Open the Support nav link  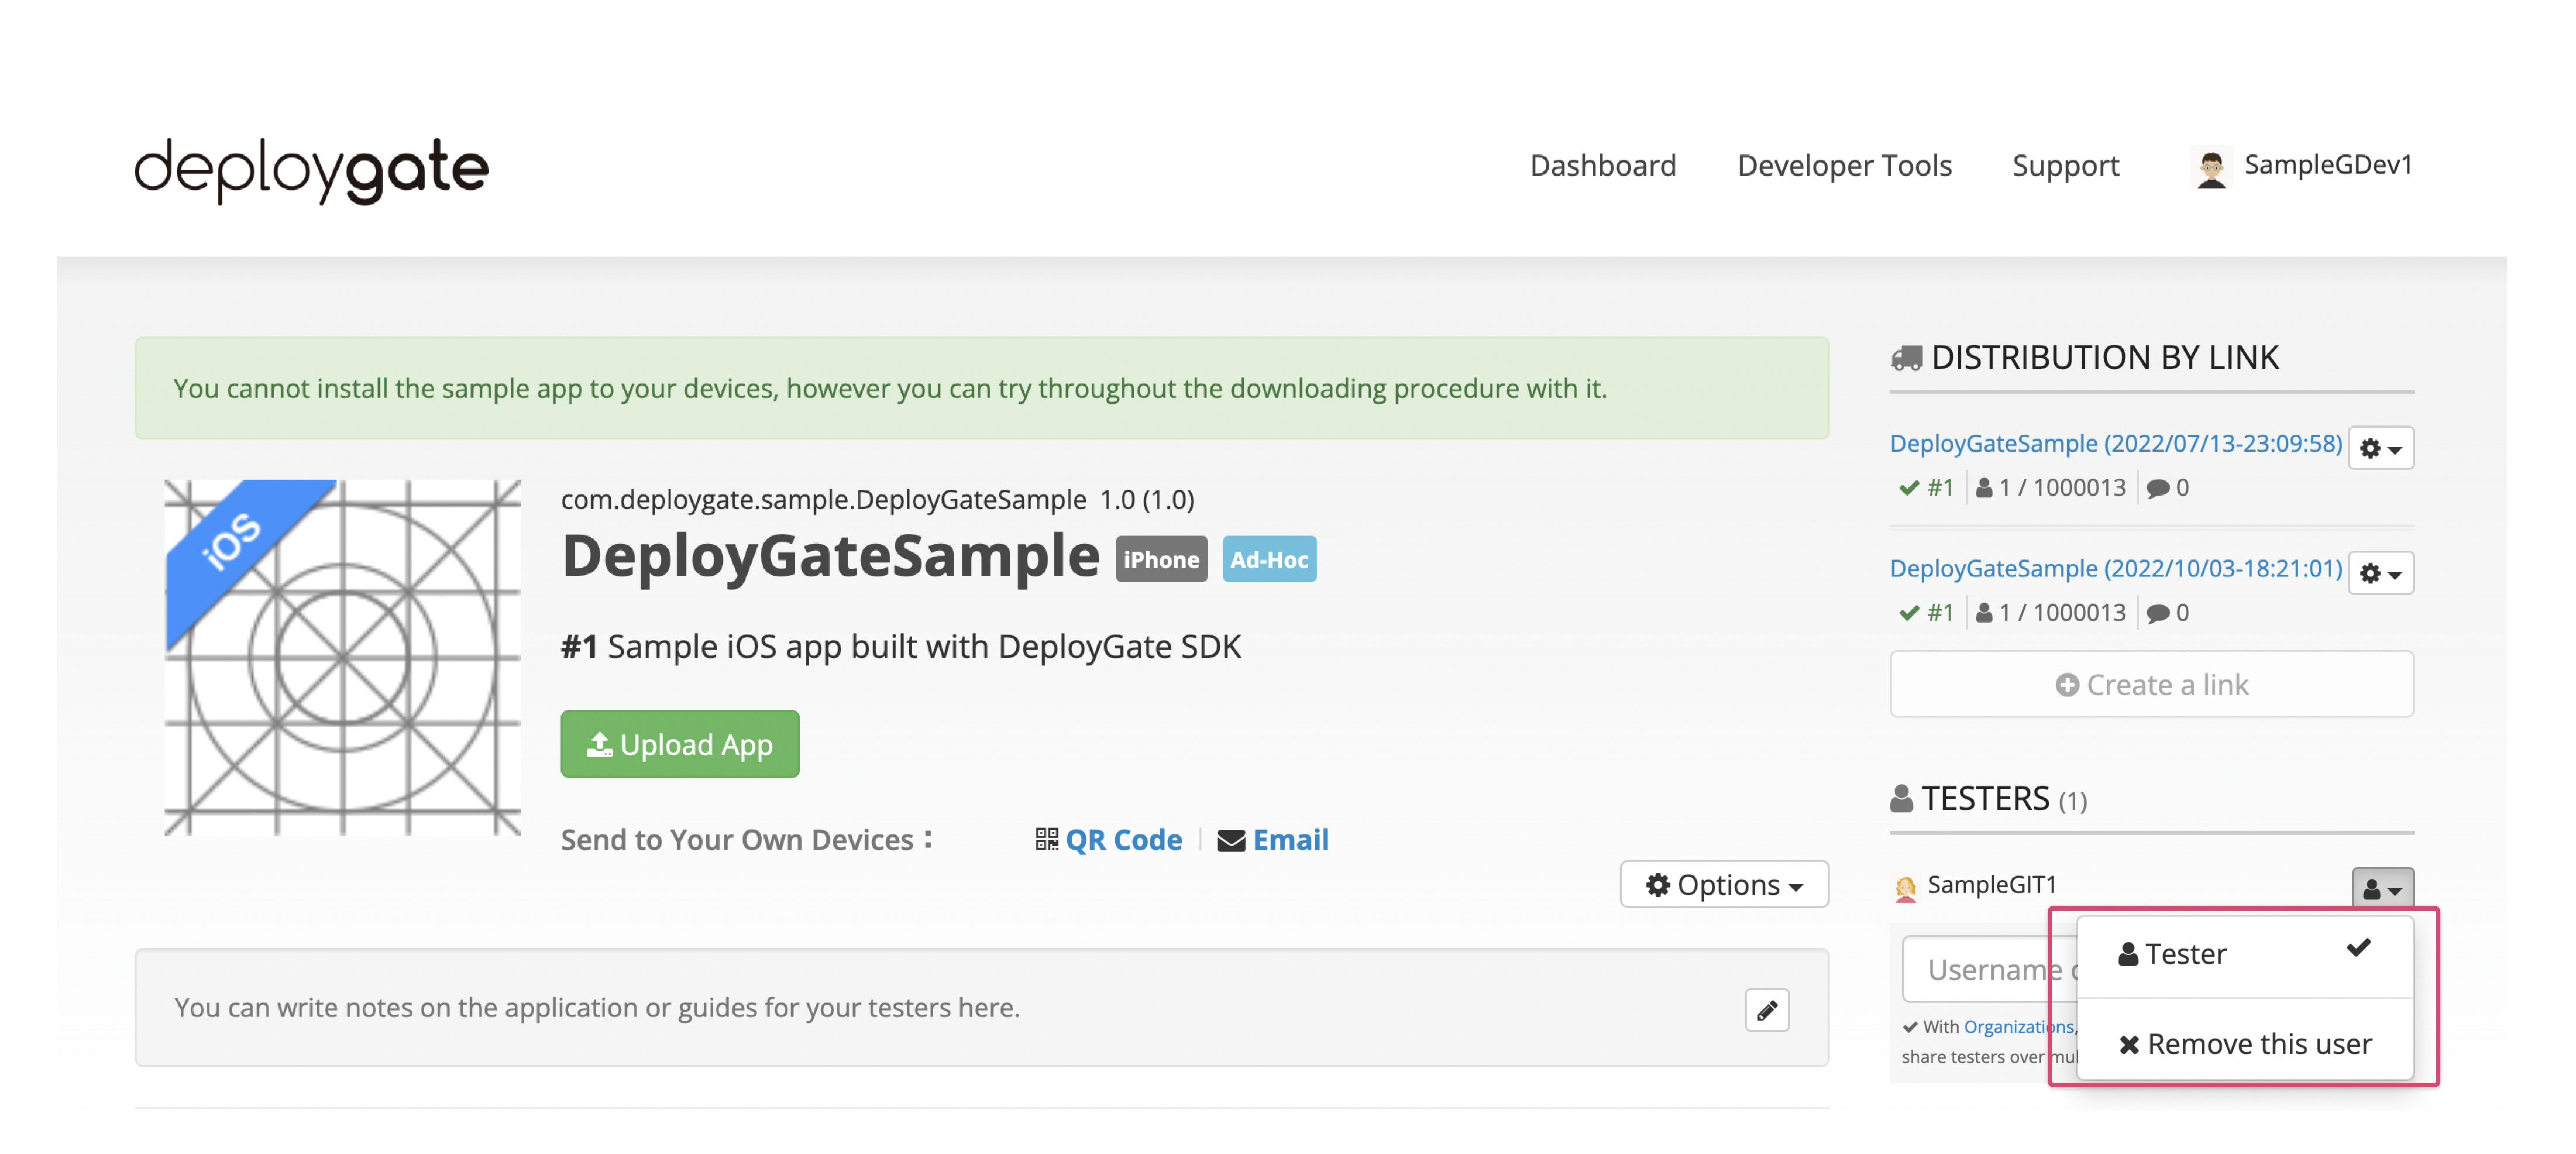tap(2065, 165)
